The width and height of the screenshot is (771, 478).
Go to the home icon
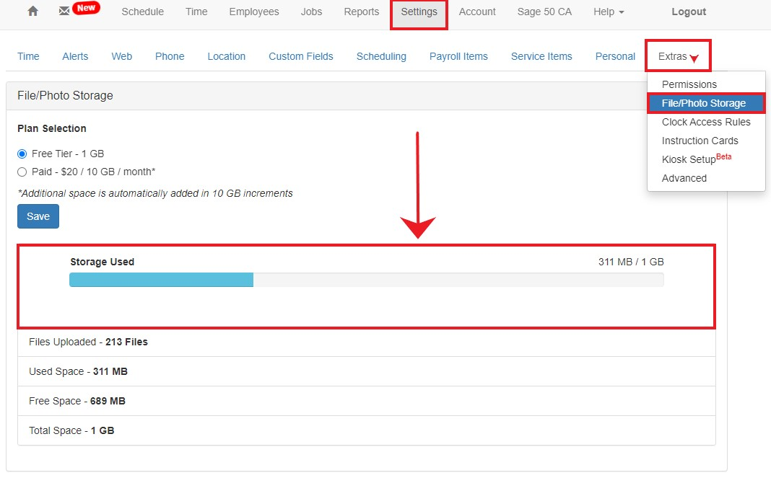tap(32, 12)
